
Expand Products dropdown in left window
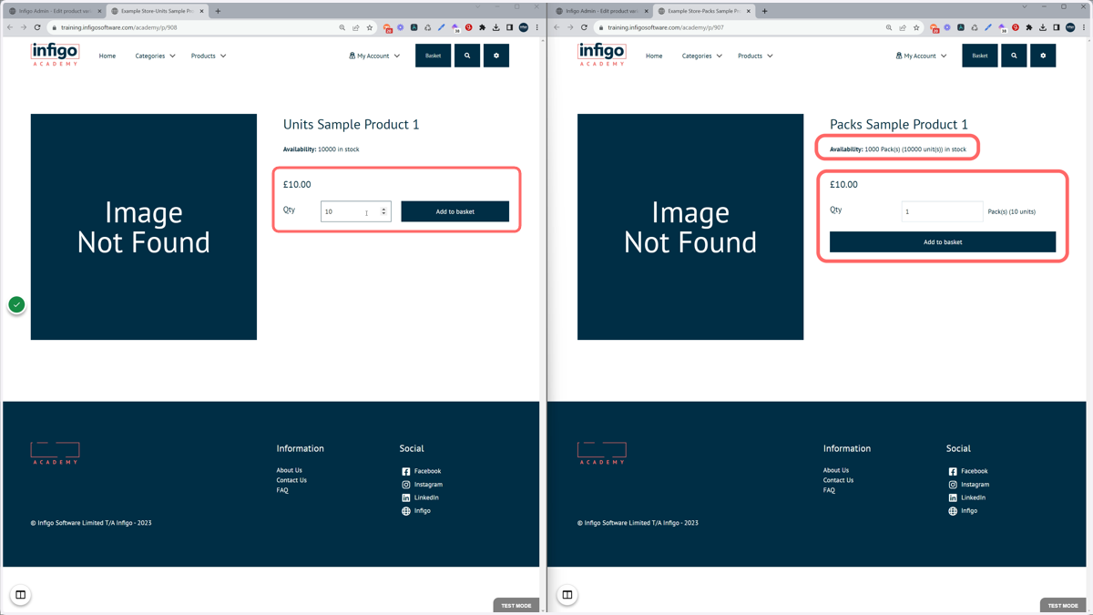click(x=209, y=56)
